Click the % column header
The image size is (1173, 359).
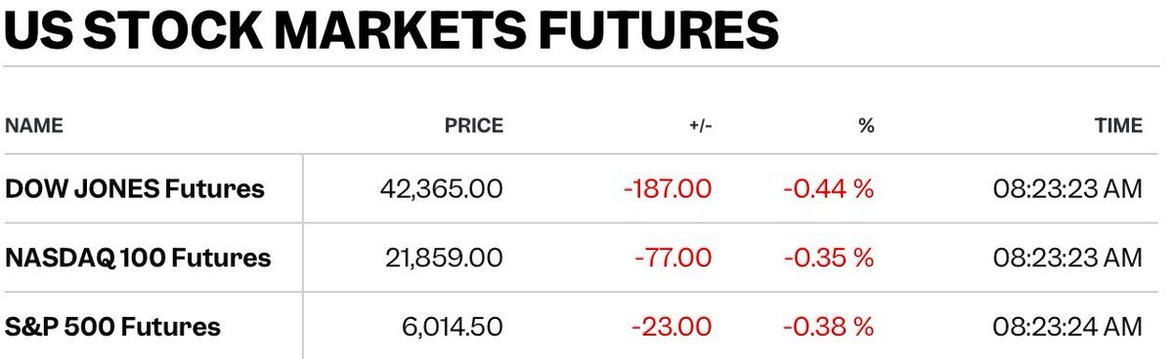click(866, 126)
